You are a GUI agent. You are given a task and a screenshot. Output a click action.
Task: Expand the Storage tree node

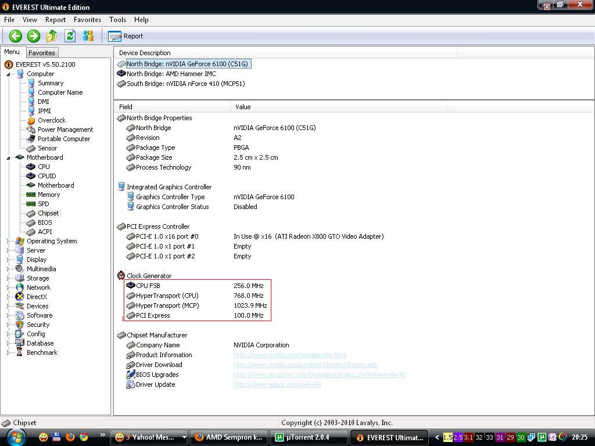point(8,278)
